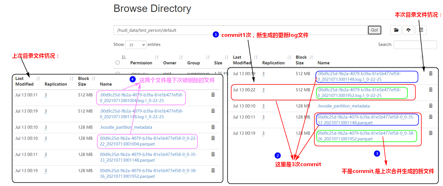Open the Create Directory folder icon
Image resolution: width=443 pixels, height=186 pixels.
396,30
